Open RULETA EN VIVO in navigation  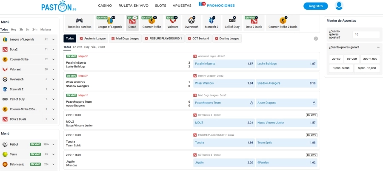coord(133,6)
